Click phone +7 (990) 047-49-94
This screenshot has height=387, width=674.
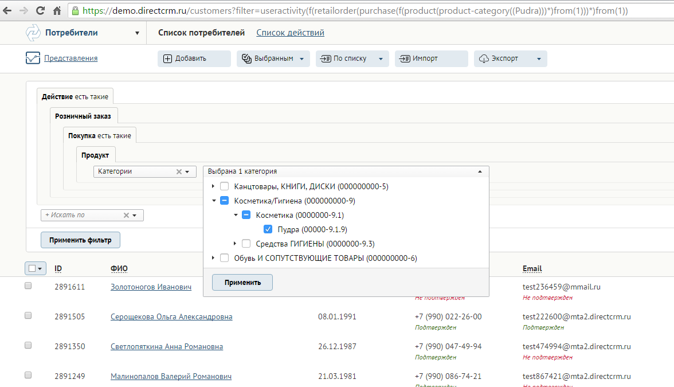click(x=448, y=346)
